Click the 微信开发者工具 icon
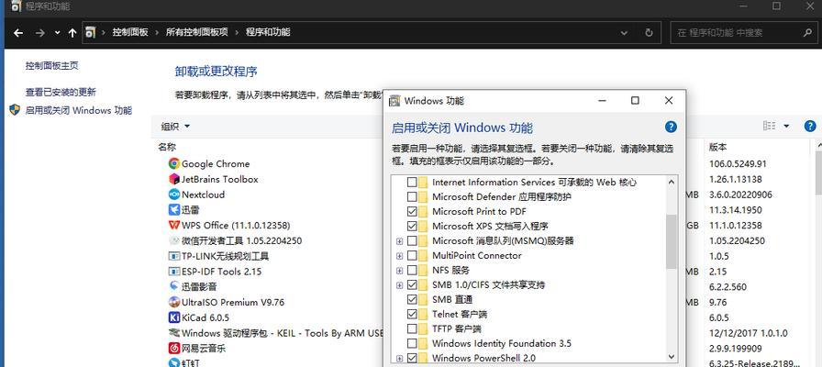The height and width of the screenshot is (367, 822). [174, 240]
